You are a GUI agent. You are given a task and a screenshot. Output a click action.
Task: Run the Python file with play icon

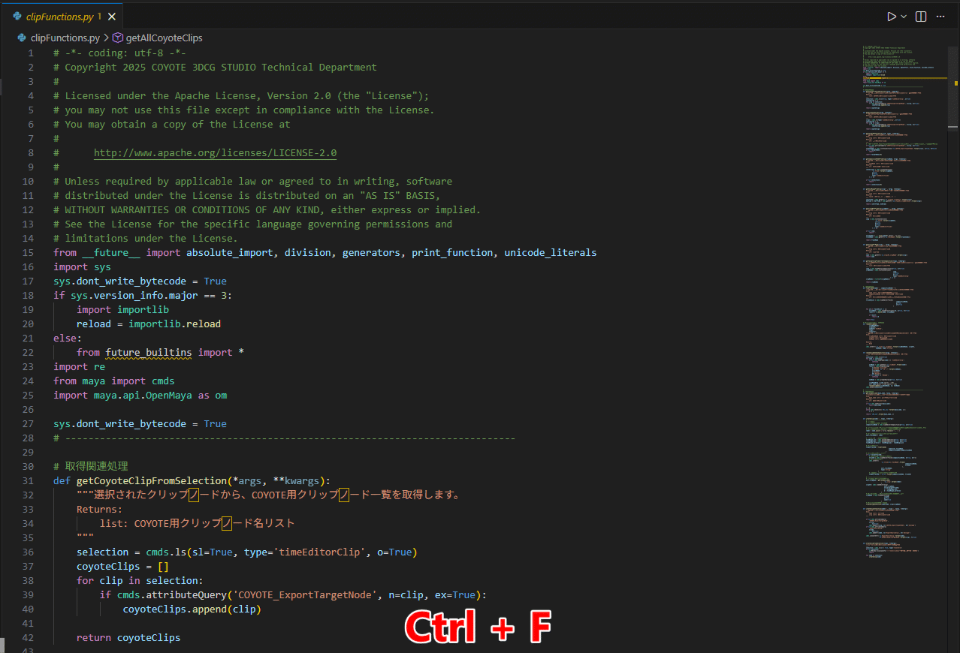tap(891, 17)
